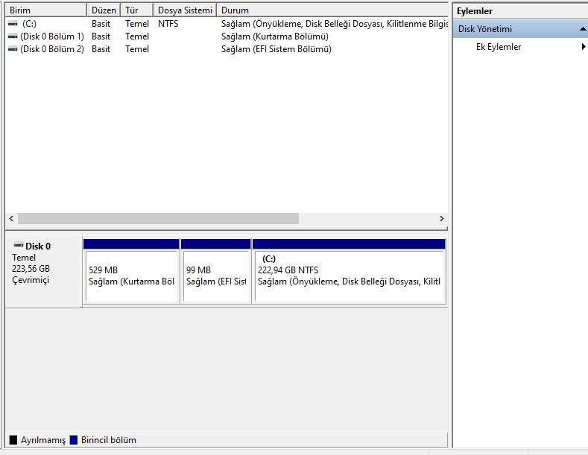Click the drive icon beside (C:) volume row
Image resolution: width=588 pixels, height=455 pixels.
pyautogui.click(x=13, y=24)
